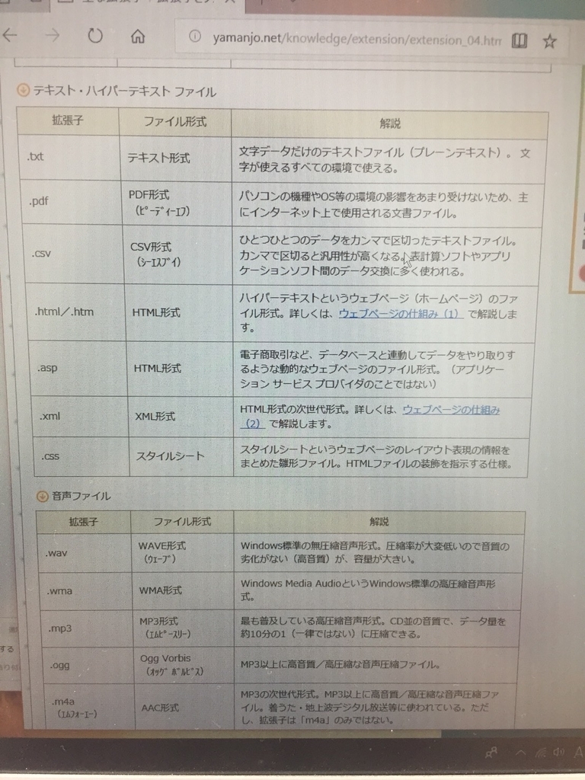Click the WMA形式 cell
Viewport: 585px width, 780px height.
(183, 591)
